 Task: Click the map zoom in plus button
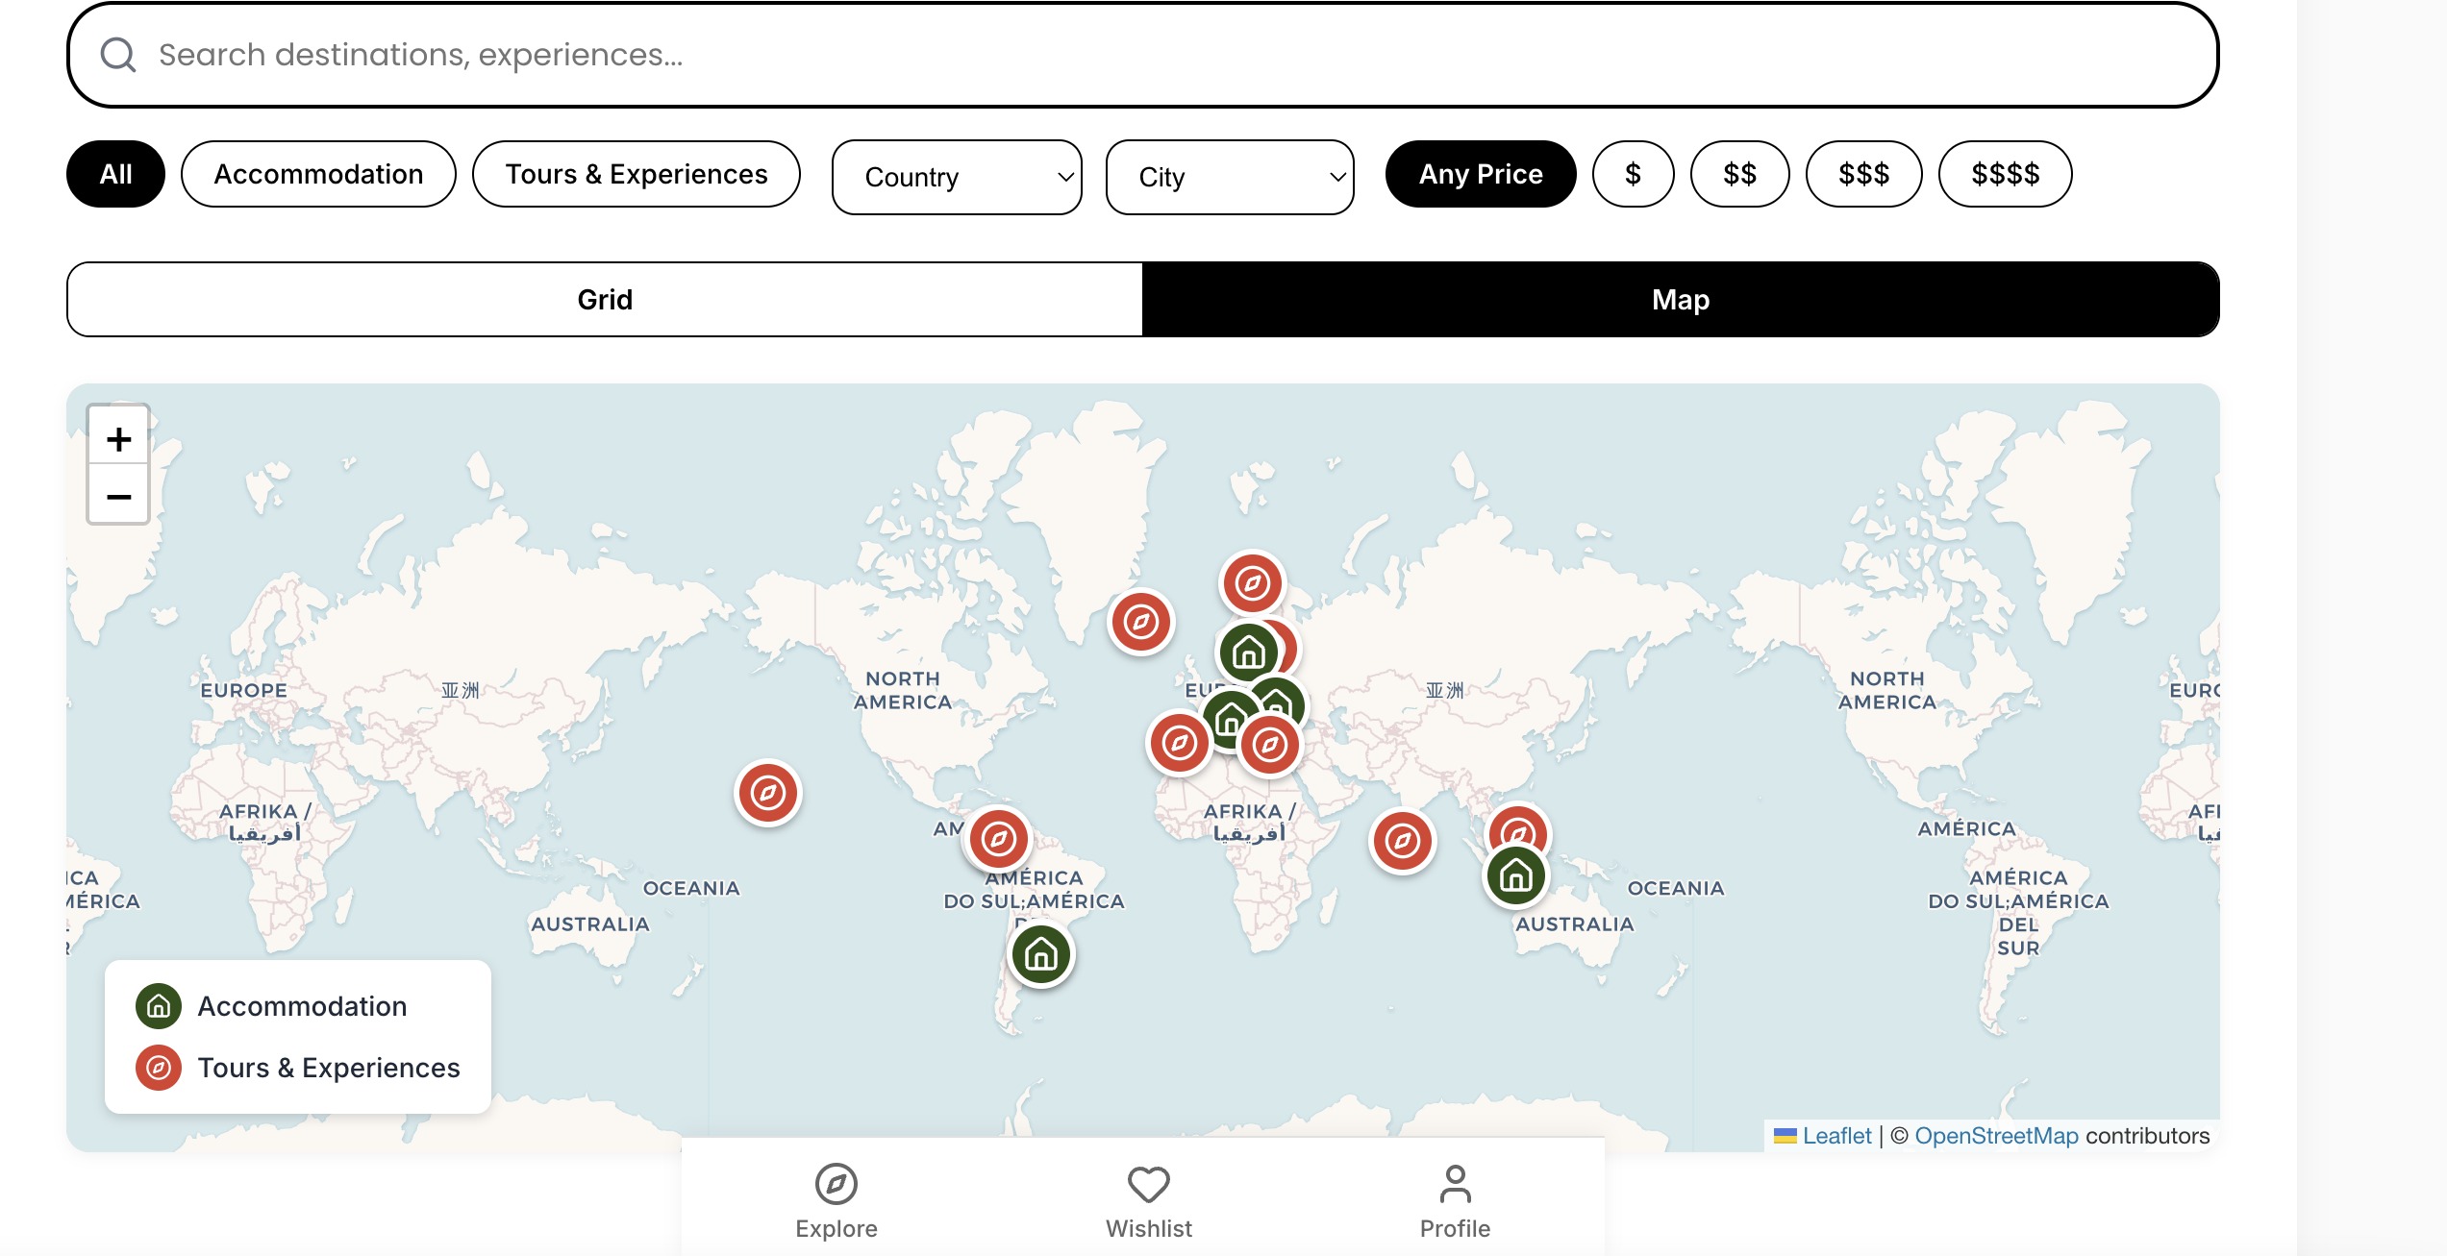[118, 439]
